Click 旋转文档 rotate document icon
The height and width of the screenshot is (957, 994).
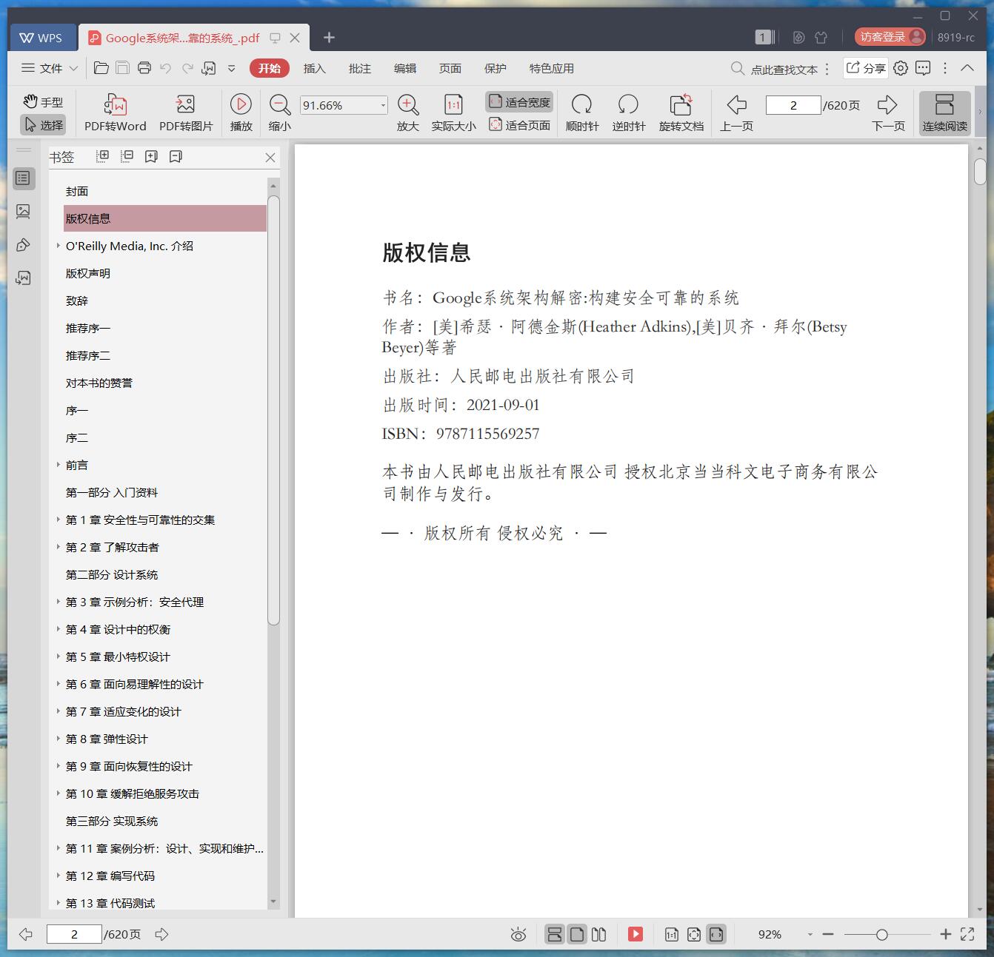[x=681, y=113]
